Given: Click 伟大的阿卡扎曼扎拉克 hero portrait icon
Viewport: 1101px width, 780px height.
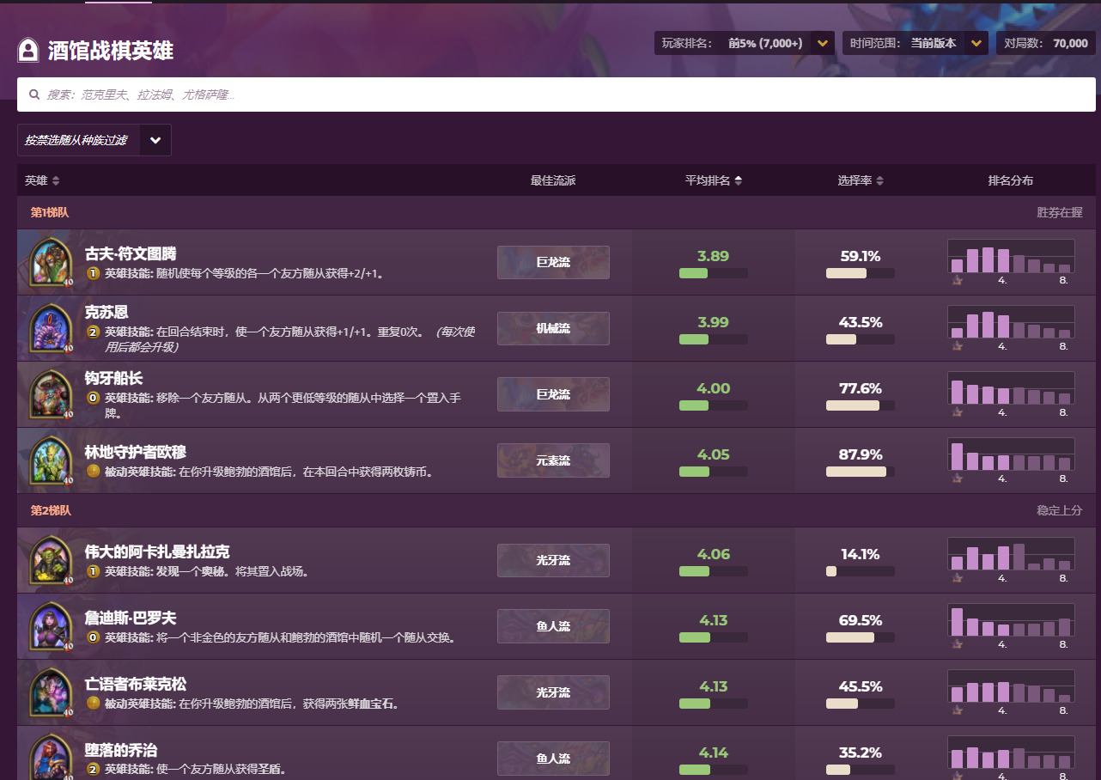Looking at the screenshot, I should pos(51,559).
